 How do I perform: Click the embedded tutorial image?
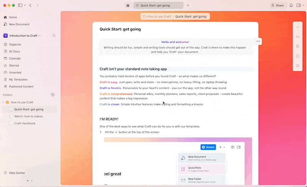tap(178, 161)
